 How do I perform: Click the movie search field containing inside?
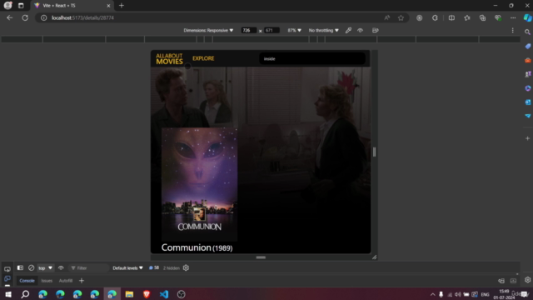coord(312,58)
